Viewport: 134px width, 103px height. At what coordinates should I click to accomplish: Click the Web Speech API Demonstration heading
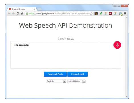click(66, 26)
